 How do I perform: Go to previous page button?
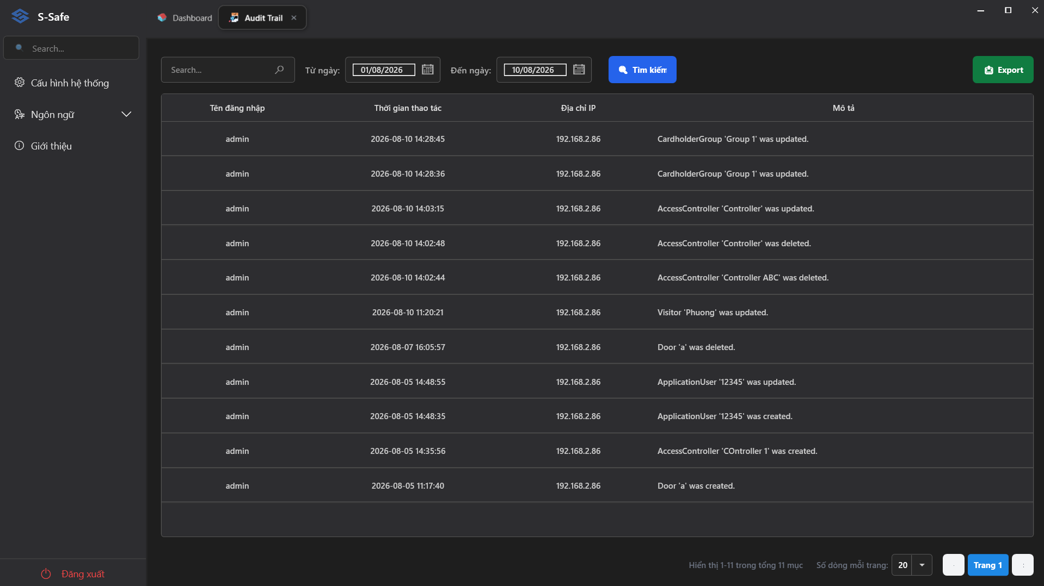[954, 565]
